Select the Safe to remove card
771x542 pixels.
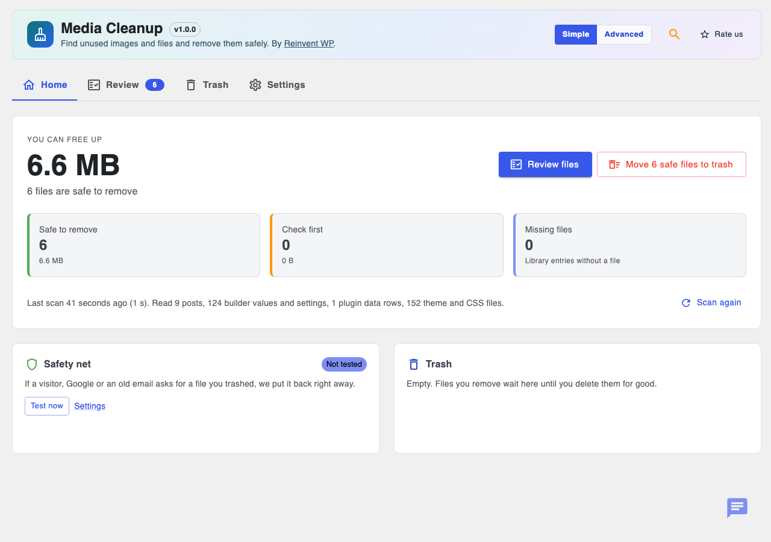pyautogui.click(x=143, y=245)
